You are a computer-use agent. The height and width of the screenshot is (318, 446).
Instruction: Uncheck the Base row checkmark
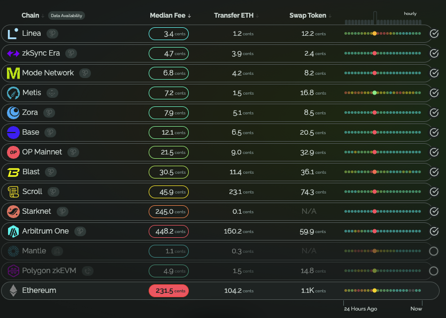434,133
